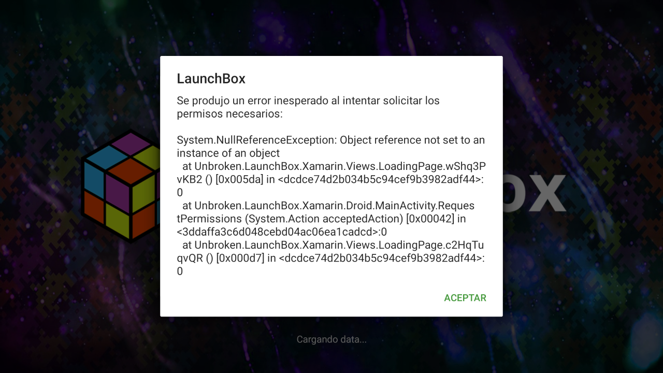Click the '(System.Action acceptedAction)' text
This screenshot has height=373, width=663.
(x=324, y=219)
